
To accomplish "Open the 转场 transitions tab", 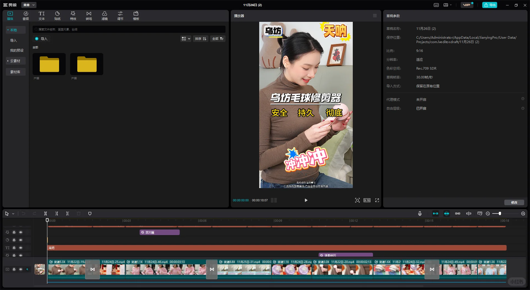I will click(89, 16).
